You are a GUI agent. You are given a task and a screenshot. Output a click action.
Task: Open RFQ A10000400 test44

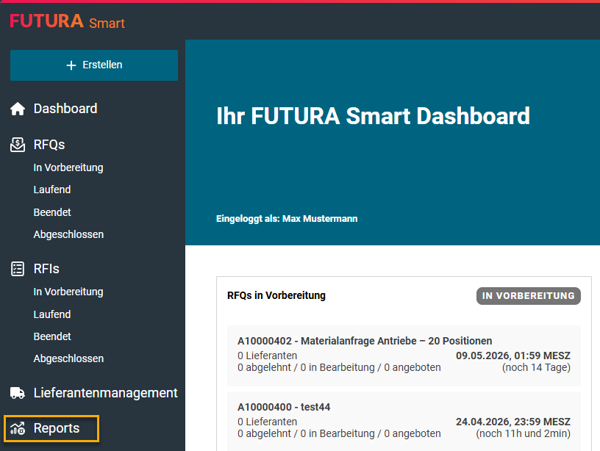point(404,421)
